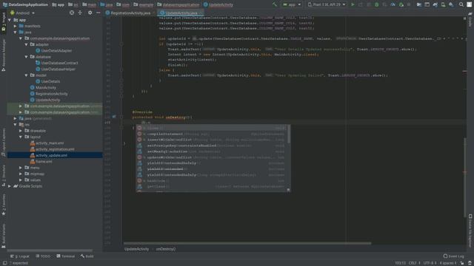This screenshot has width=474, height=266.
Task: Open the Project tool window side tab
Action: 4,21
